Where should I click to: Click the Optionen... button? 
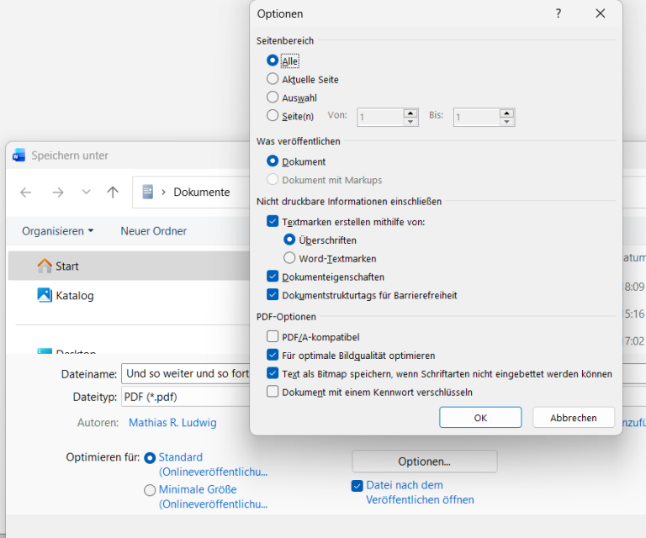(424, 462)
